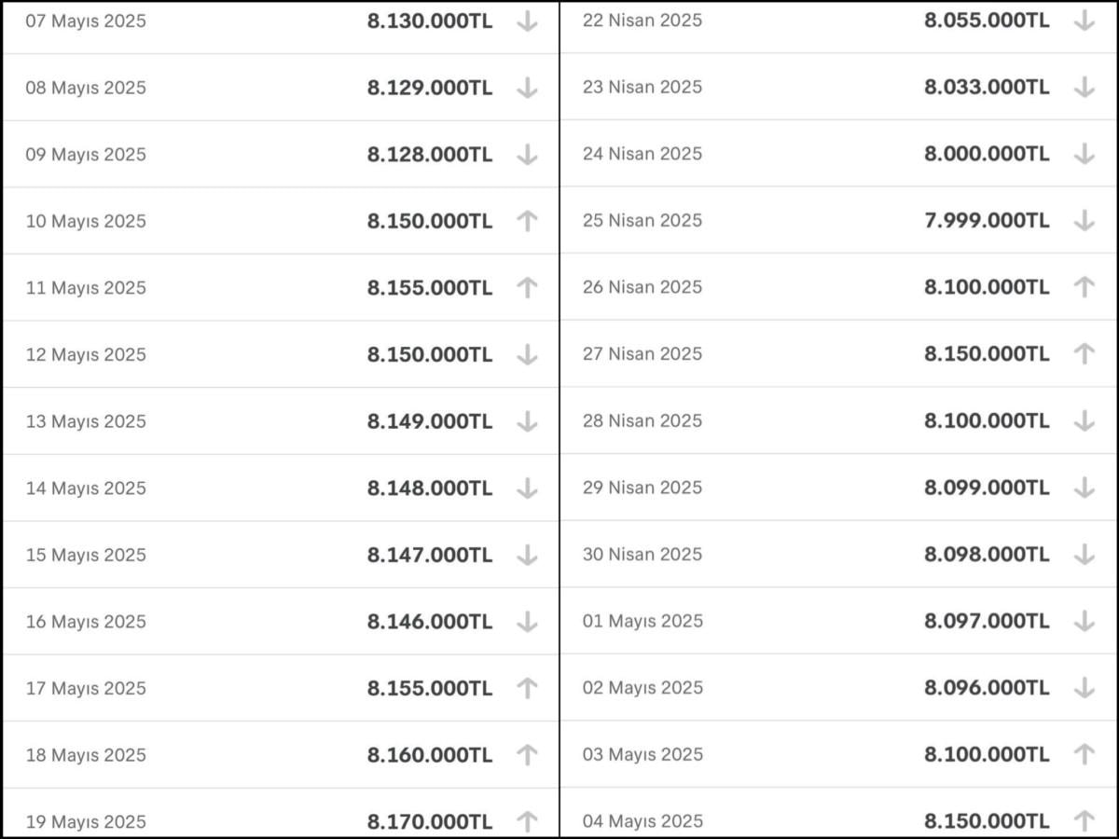This screenshot has height=839, width=1119.
Task: Click the down arrow on the 30 Nisan 2025 row
Action: (x=1084, y=554)
